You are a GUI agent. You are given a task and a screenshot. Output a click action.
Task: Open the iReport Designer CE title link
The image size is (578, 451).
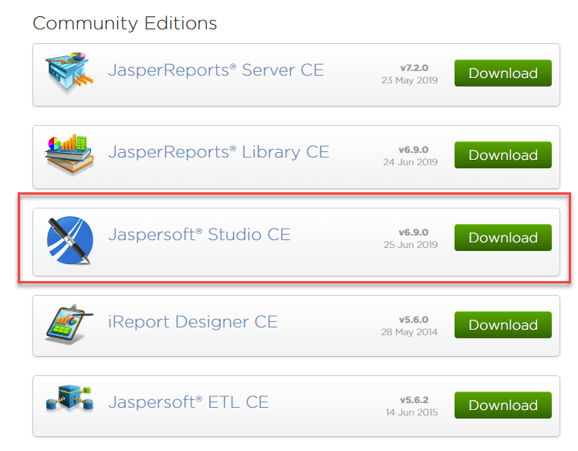pyautogui.click(x=192, y=322)
